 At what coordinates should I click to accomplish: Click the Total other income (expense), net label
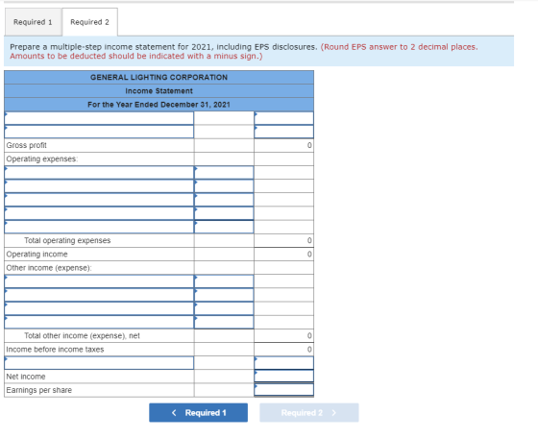click(82, 336)
